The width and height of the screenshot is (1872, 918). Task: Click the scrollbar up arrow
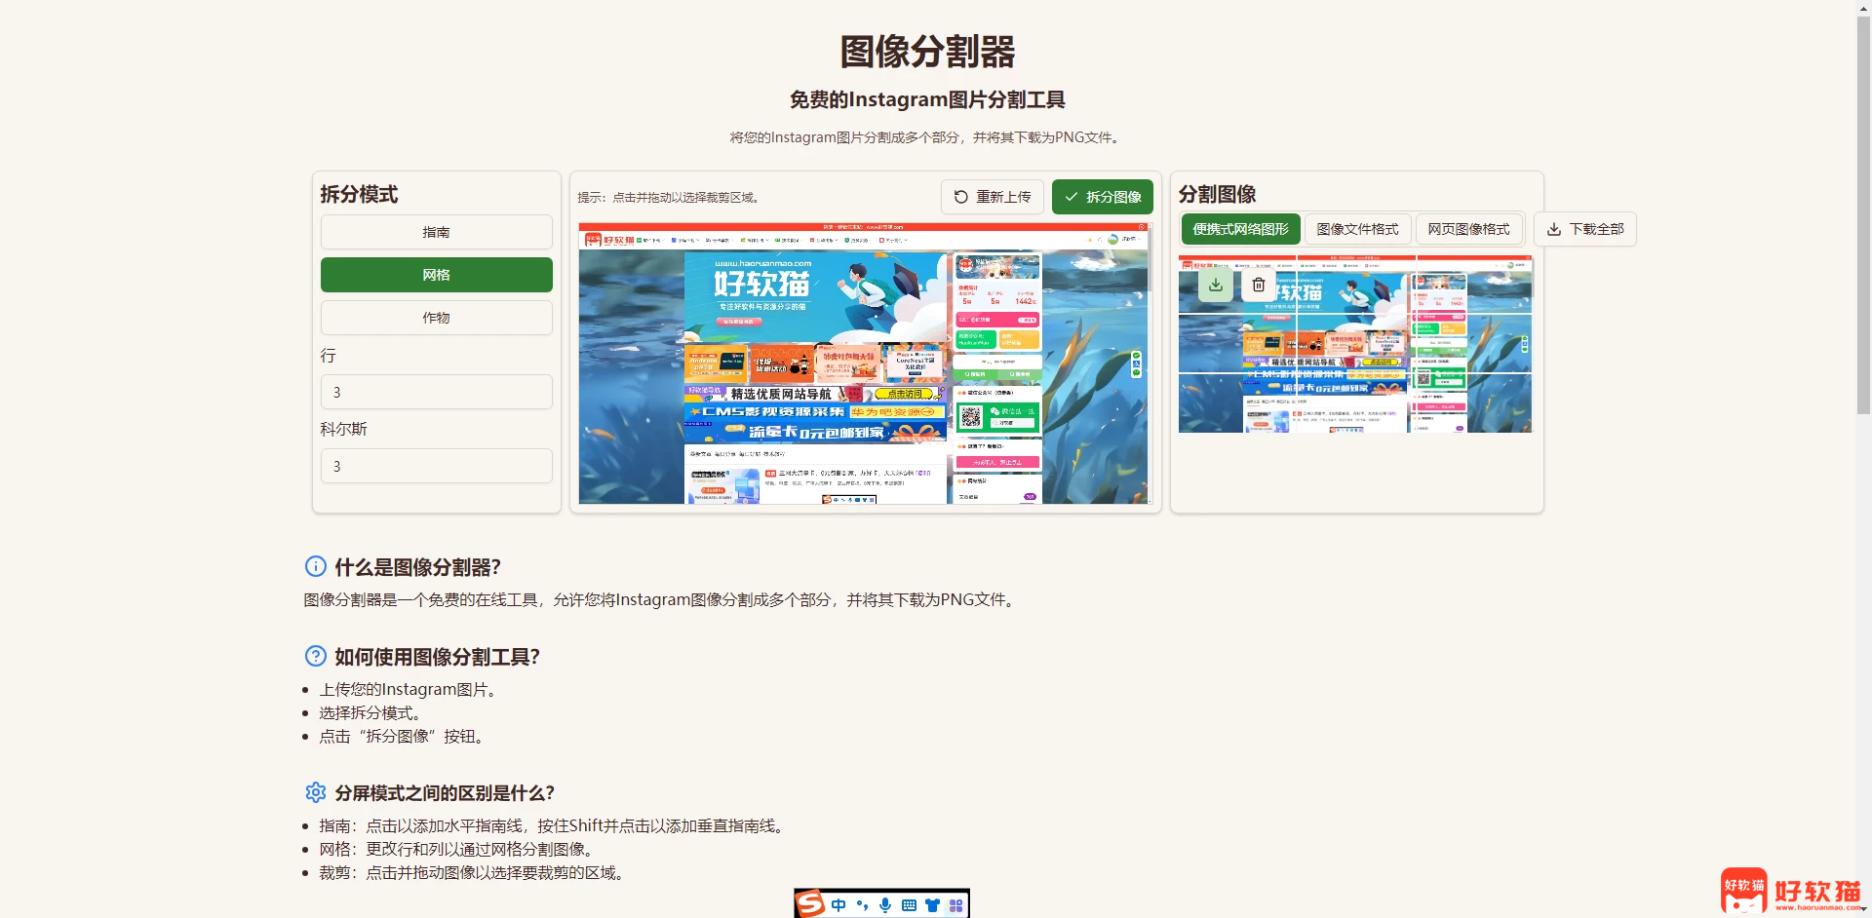click(x=1864, y=8)
